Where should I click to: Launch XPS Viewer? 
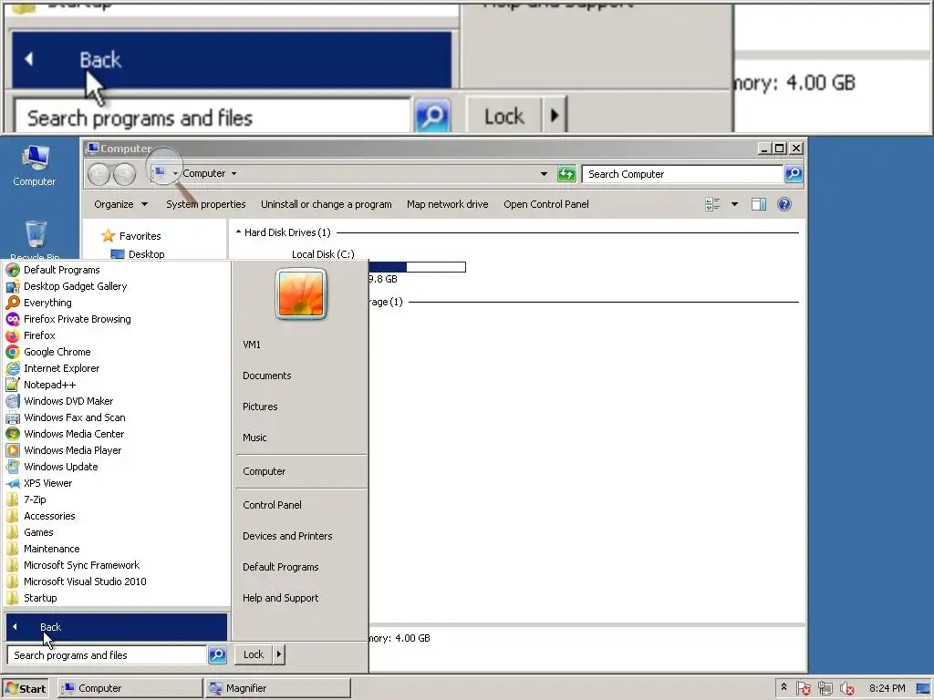[x=117, y=483]
